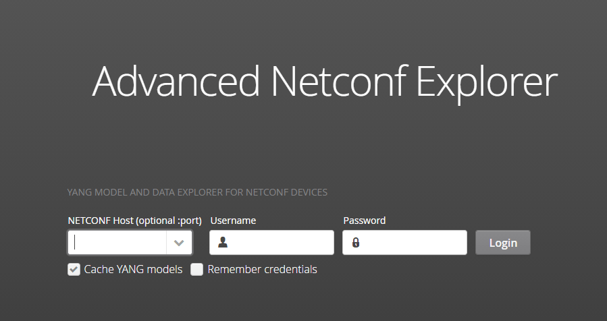Viewport: 607px width, 321px height.
Task: Click inside the Password text box
Action: 412,243
